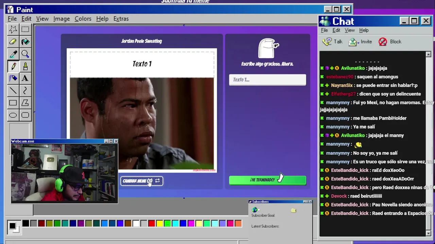This screenshot has width=435, height=244.
Task: Click the ¡He terminado! green button
Action: click(267, 180)
